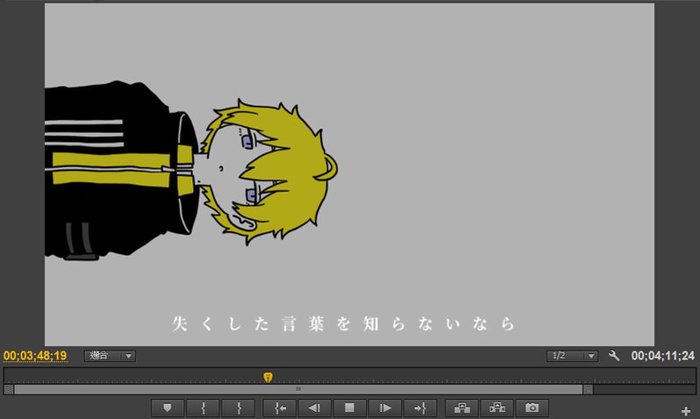Screen dimensions: 700x419
Task: Click the zoom scroll bar under the time ruler
Action: 298,389
